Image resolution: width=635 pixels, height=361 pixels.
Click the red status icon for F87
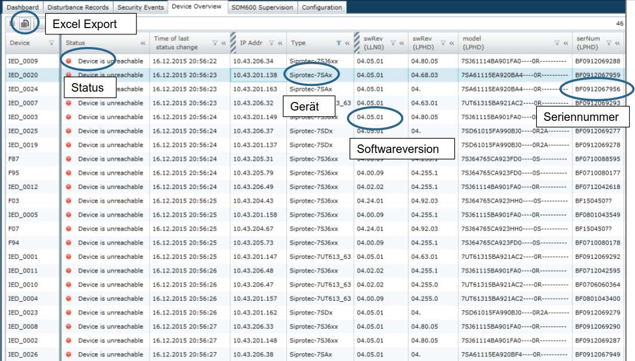tap(69, 159)
